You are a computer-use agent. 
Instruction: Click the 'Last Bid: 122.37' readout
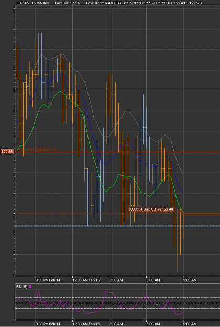pos(68,3)
